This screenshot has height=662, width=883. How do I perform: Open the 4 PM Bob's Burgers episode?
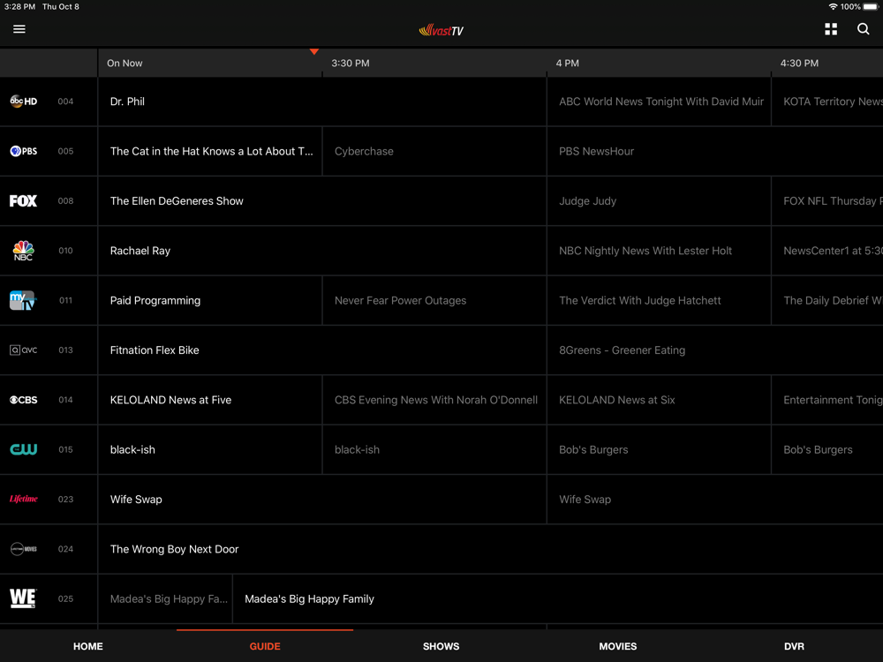point(659,449)
